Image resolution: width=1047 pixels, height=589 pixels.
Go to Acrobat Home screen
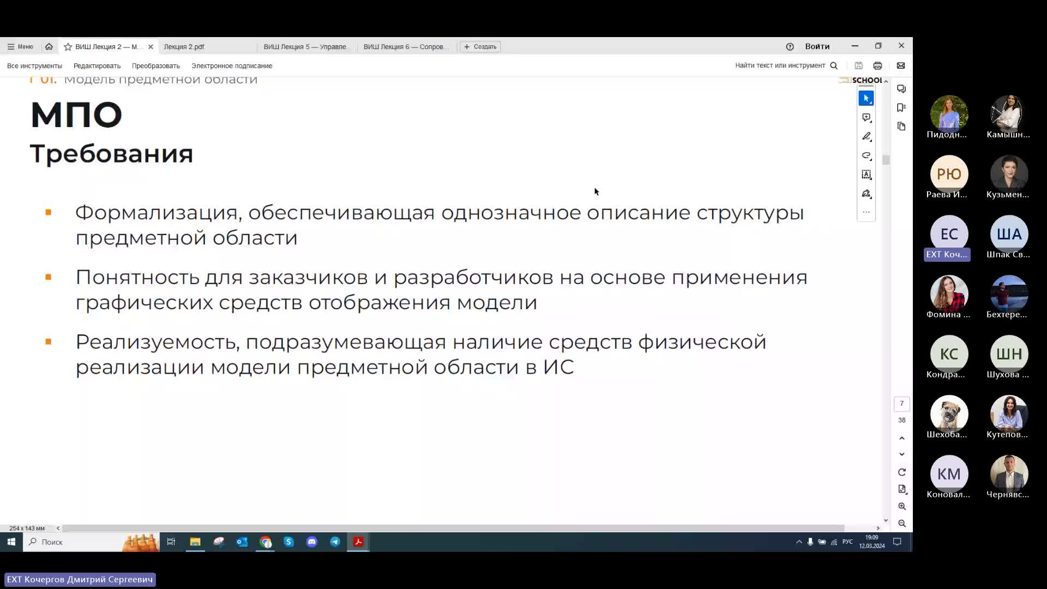click(49, 46)
